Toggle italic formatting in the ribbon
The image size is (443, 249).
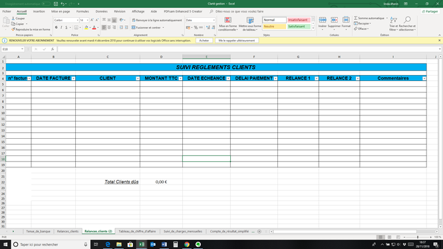(61, 27)
